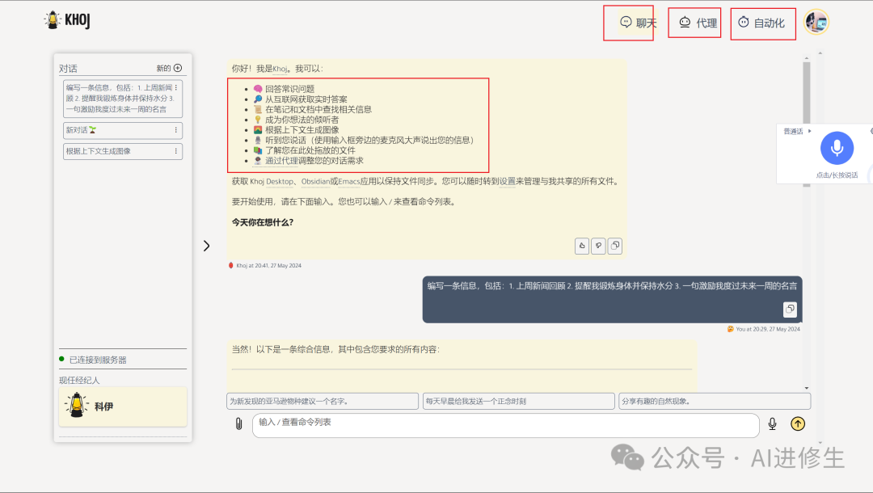Click the Khoj lamp logo in the top left
This screenshot has width=873, height=493.
54,19
